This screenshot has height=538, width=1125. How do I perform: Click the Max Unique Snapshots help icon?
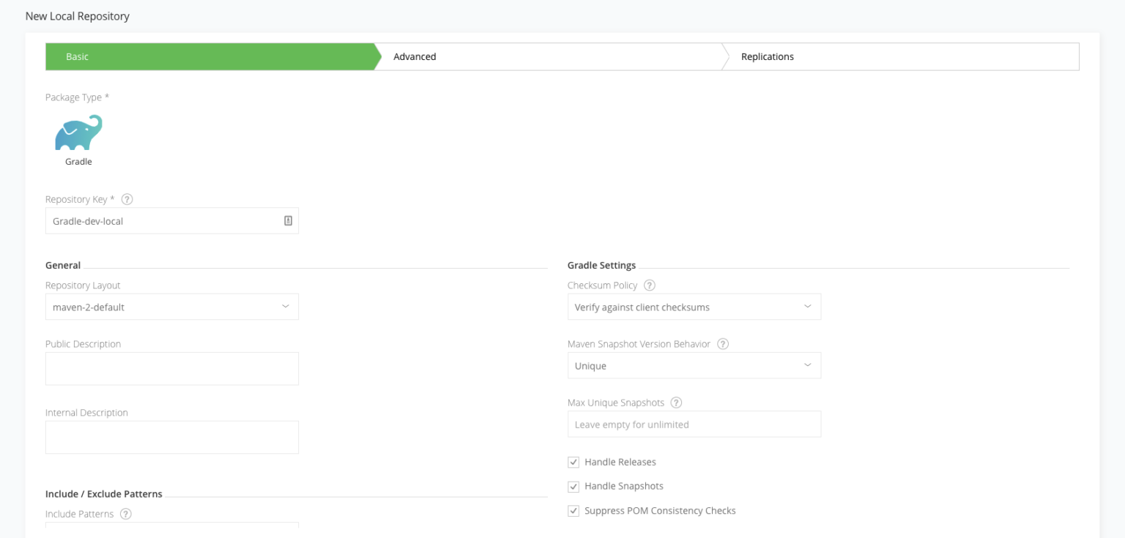click(675, 402)
